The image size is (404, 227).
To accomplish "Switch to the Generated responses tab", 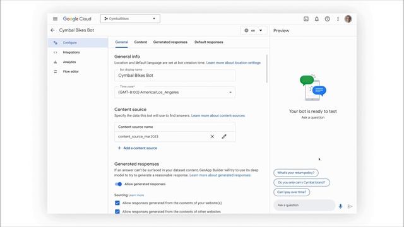I will tap(170, 42).
